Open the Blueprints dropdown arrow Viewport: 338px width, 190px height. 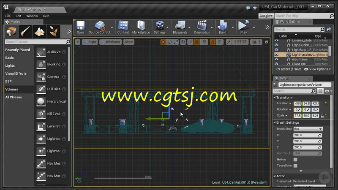tap(189, 27)
